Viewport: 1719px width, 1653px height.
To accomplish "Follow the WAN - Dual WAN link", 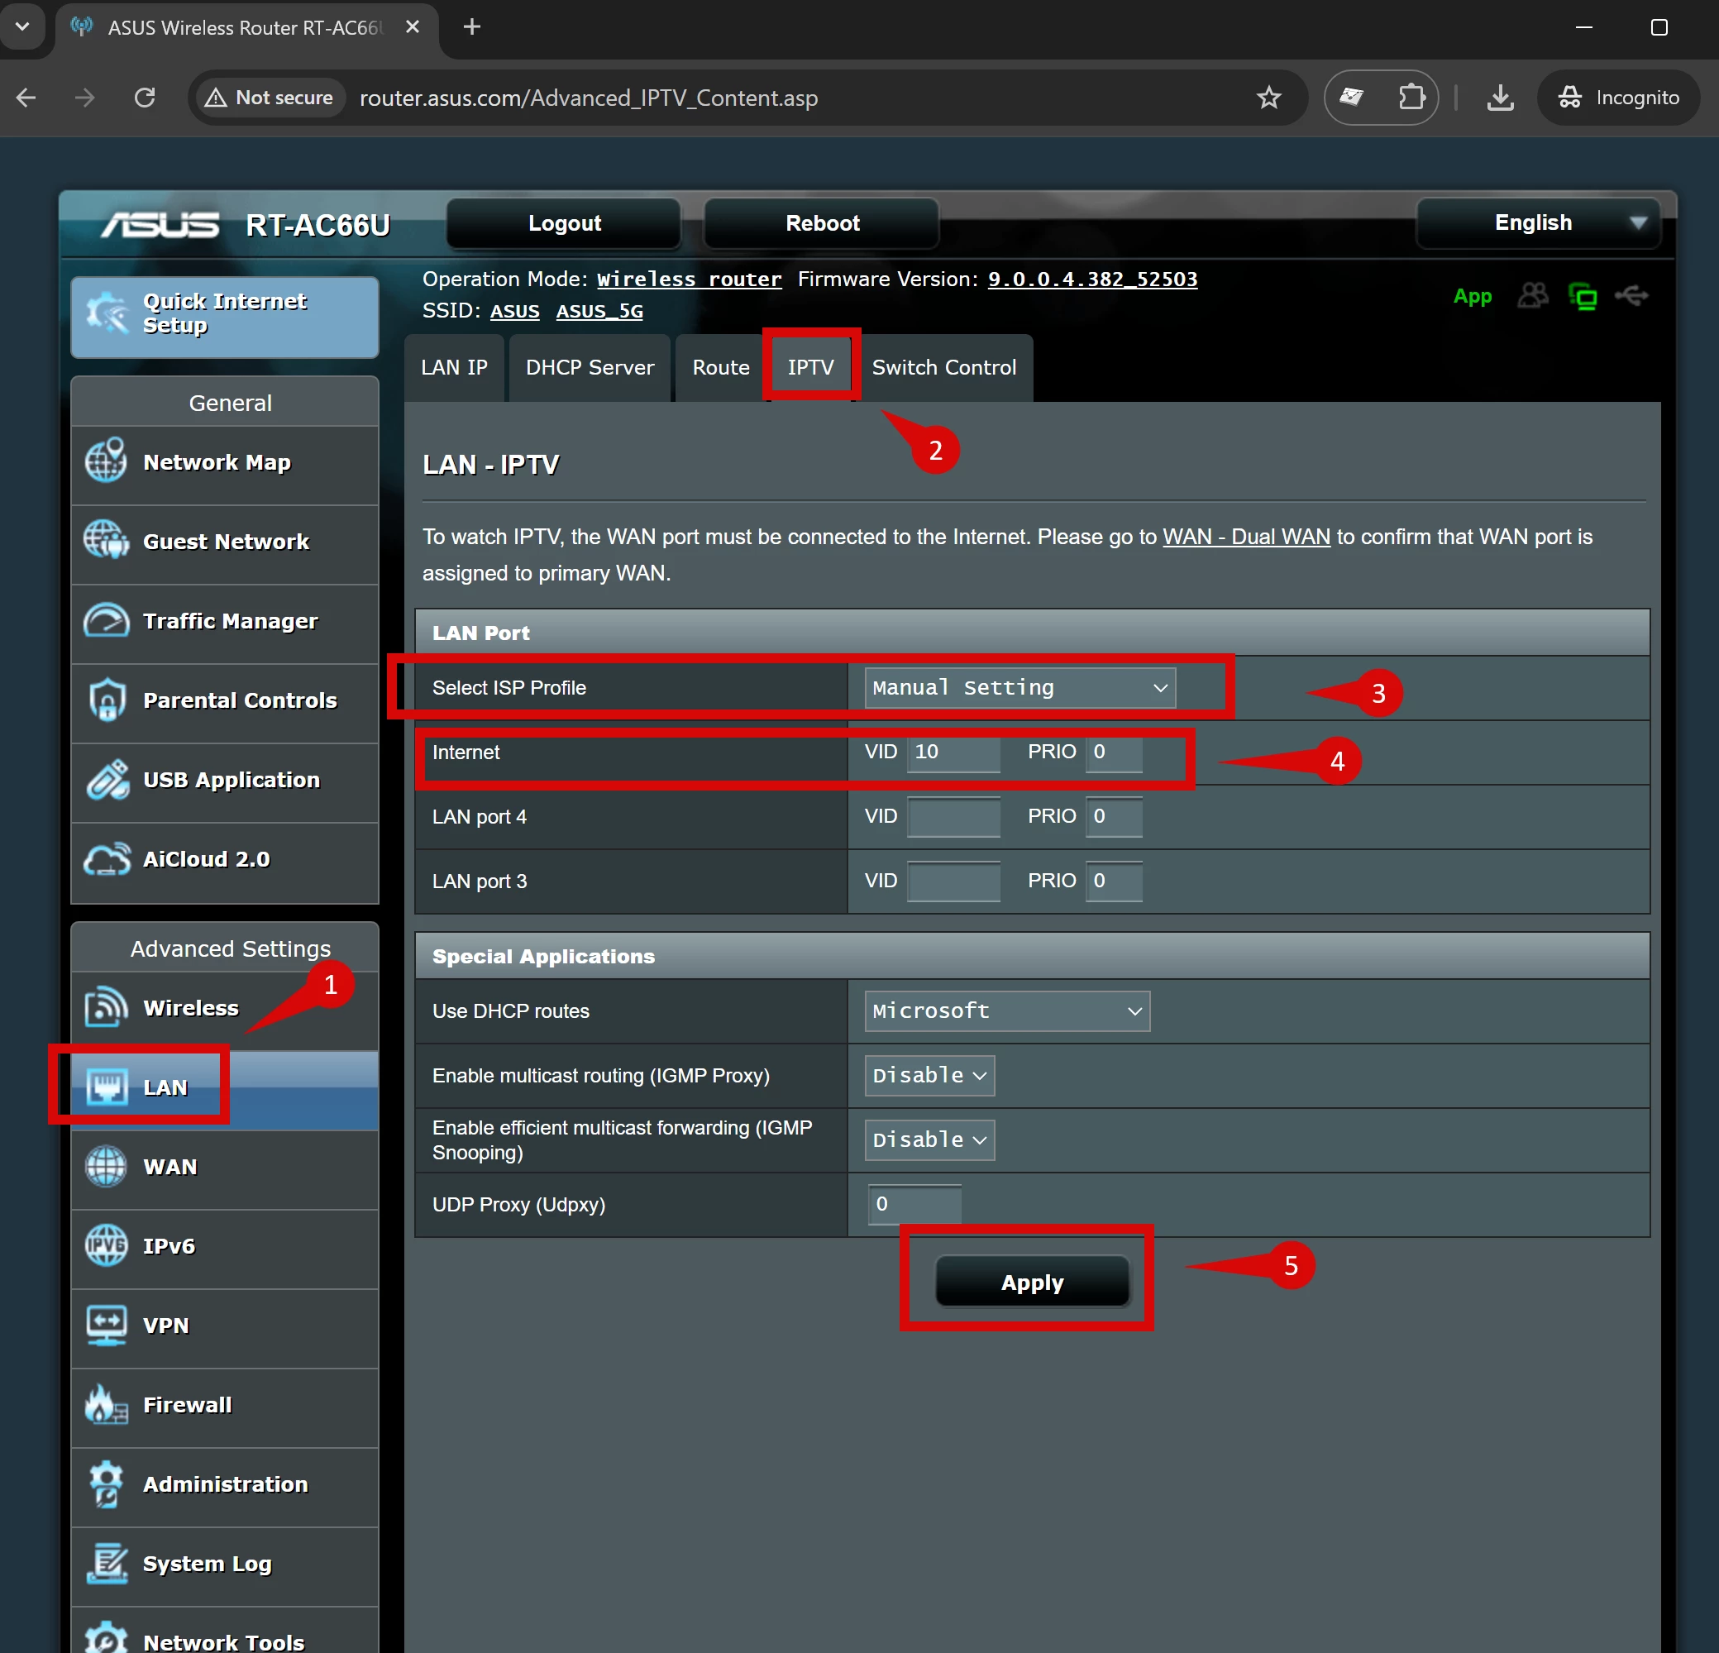I will tap(1245, 537).
